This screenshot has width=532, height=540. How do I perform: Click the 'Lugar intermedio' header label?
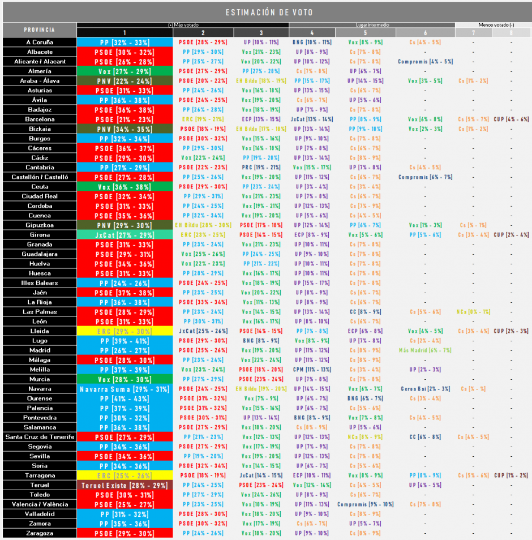pos(372,25)
